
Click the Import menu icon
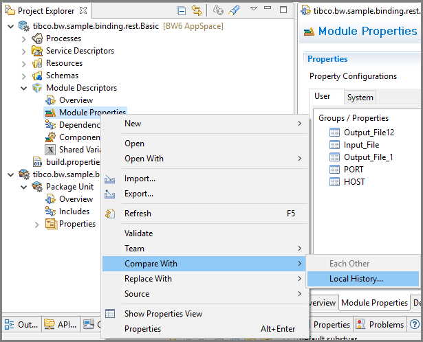110,179
